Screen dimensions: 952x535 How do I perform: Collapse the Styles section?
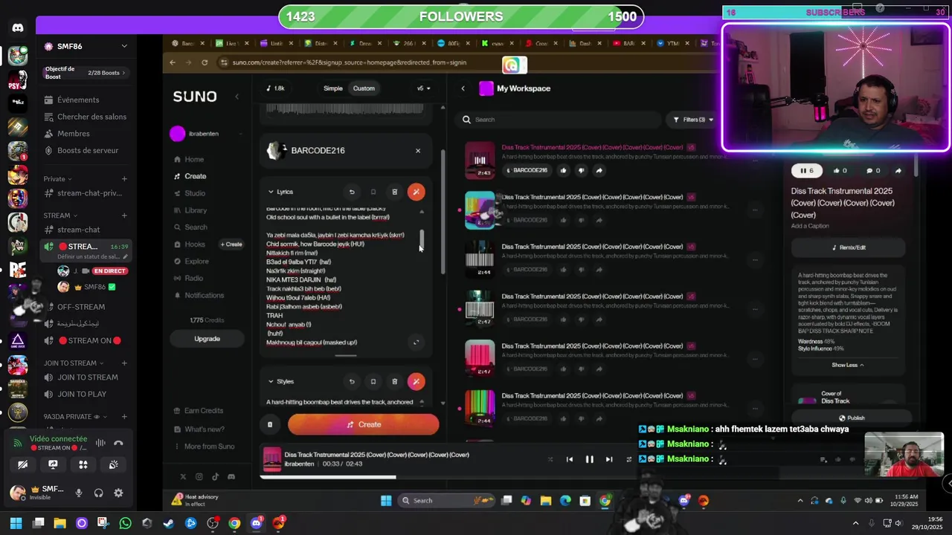click(x=280, y=381)
